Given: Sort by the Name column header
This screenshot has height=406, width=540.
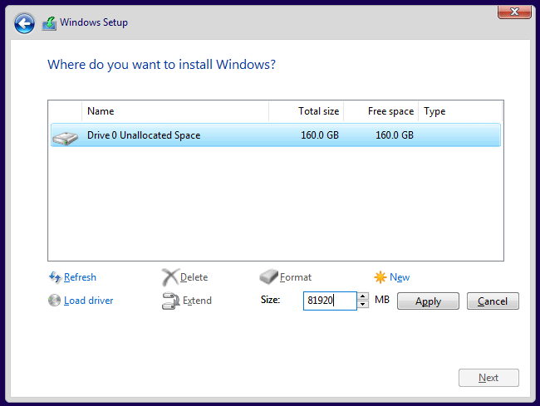Looking at the screenshot, I should pyautogui.click(x=174, y=111).
